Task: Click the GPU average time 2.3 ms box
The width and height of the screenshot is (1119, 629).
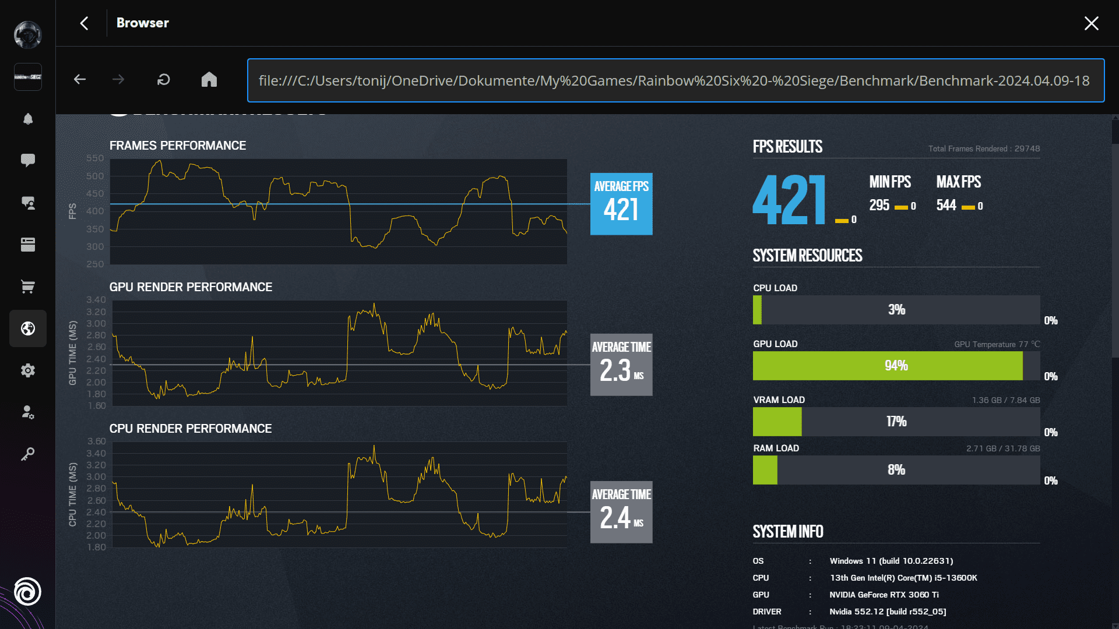Action: tap(621, 365)
